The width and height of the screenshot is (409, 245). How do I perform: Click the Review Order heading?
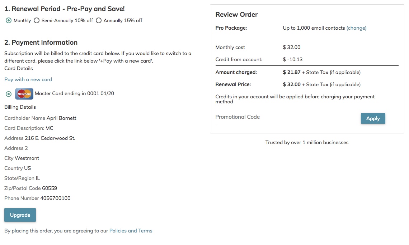(x=236, y=15)
